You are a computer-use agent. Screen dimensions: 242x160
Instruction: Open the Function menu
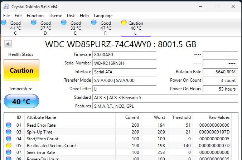(35, 16)
